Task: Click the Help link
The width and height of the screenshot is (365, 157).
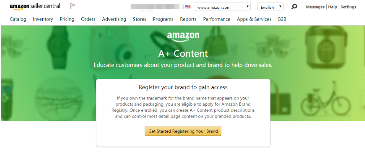Action: 332,7
